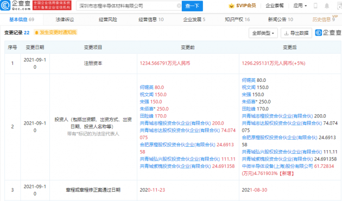The height and width of the screenshot is (201, 342).
Task: Click 何锡英 link in 变更后 column
Action: coord(249,80)
